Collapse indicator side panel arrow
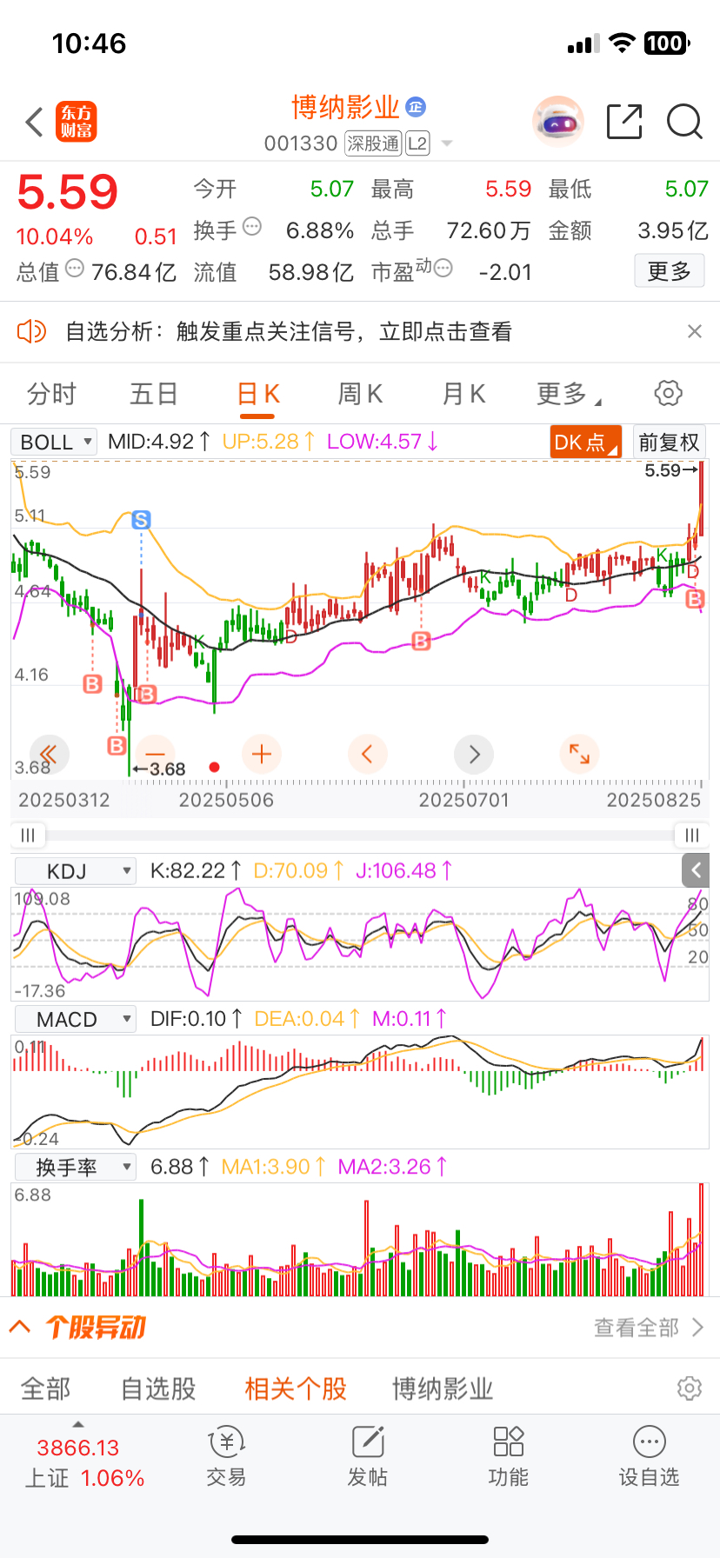Viewport: 720px width, 1558px height. pos(696,869)
